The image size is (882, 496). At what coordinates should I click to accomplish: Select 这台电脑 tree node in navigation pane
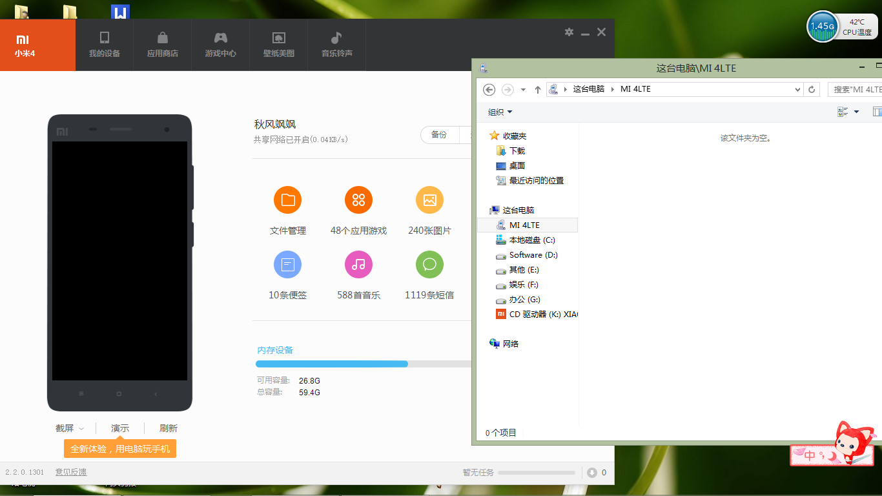tap(518, 210)
